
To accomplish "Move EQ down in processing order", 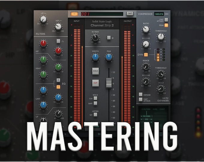I will click(141, 119).
